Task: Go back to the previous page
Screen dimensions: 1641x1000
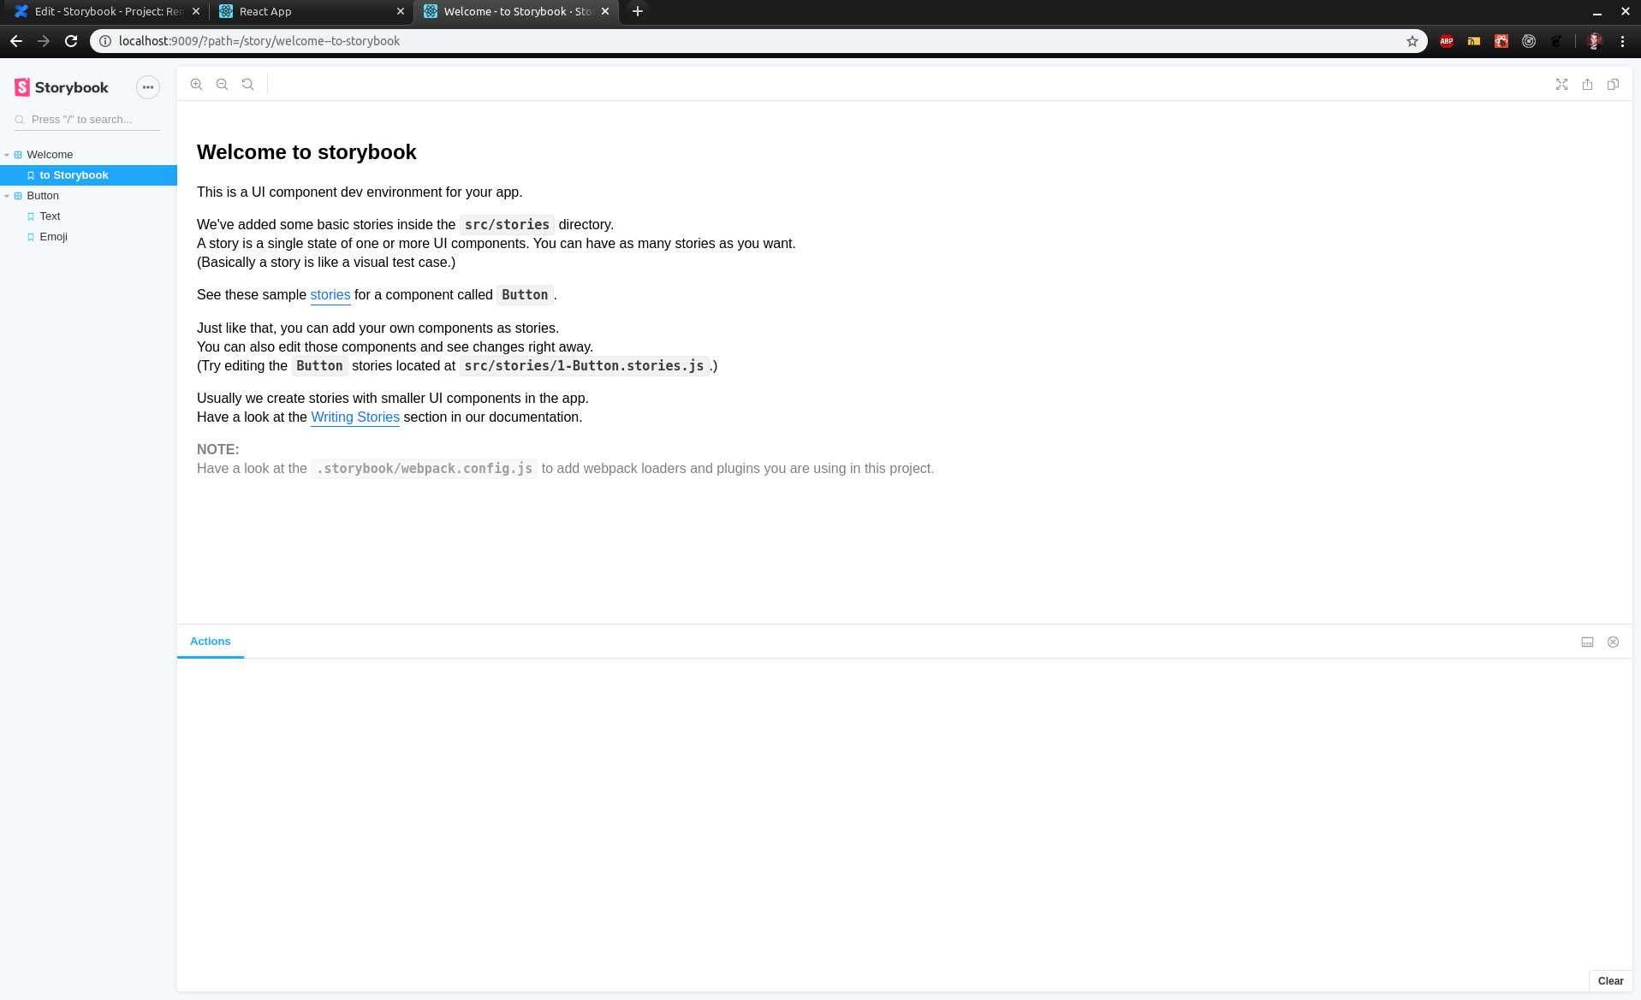Action: [x=16, y=41]
